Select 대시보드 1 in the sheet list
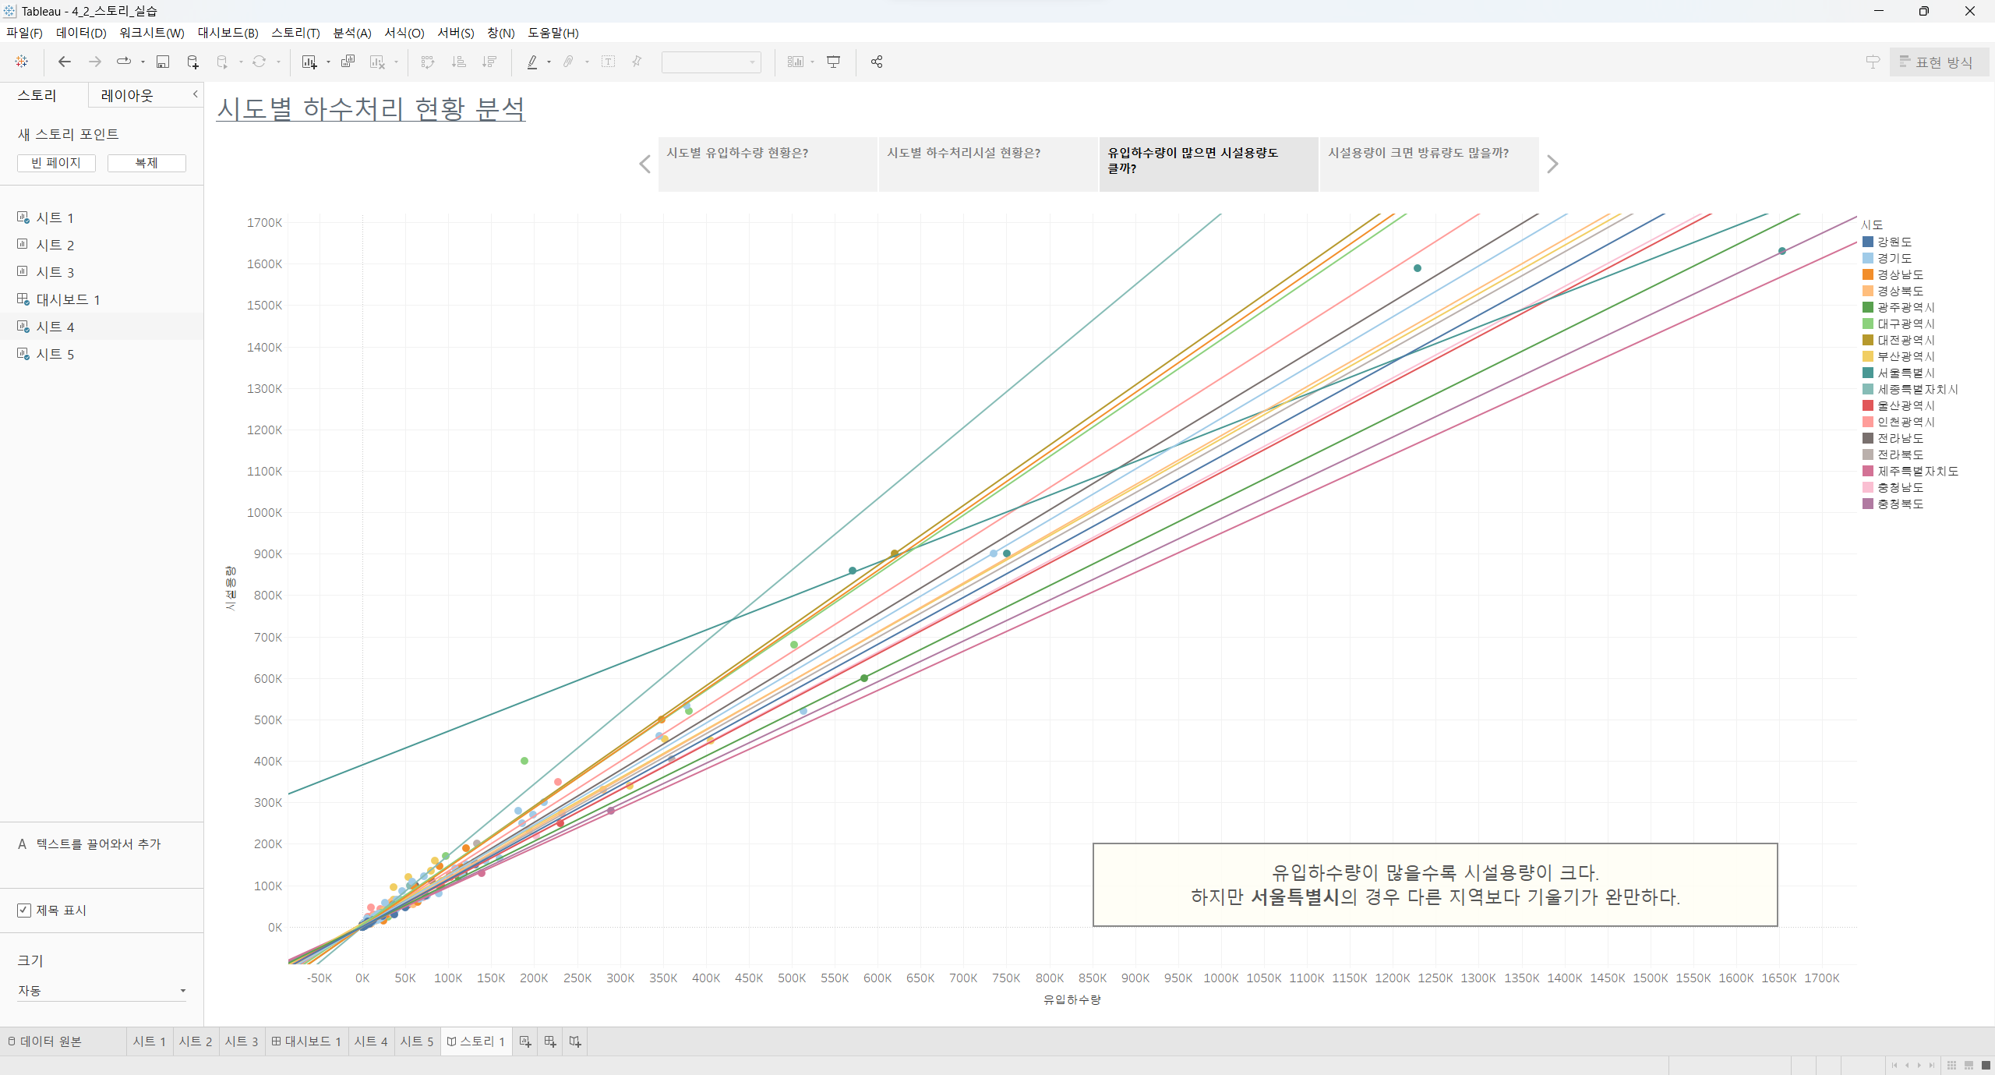This screenshot has height=1075, width=1995. point(68,299)
